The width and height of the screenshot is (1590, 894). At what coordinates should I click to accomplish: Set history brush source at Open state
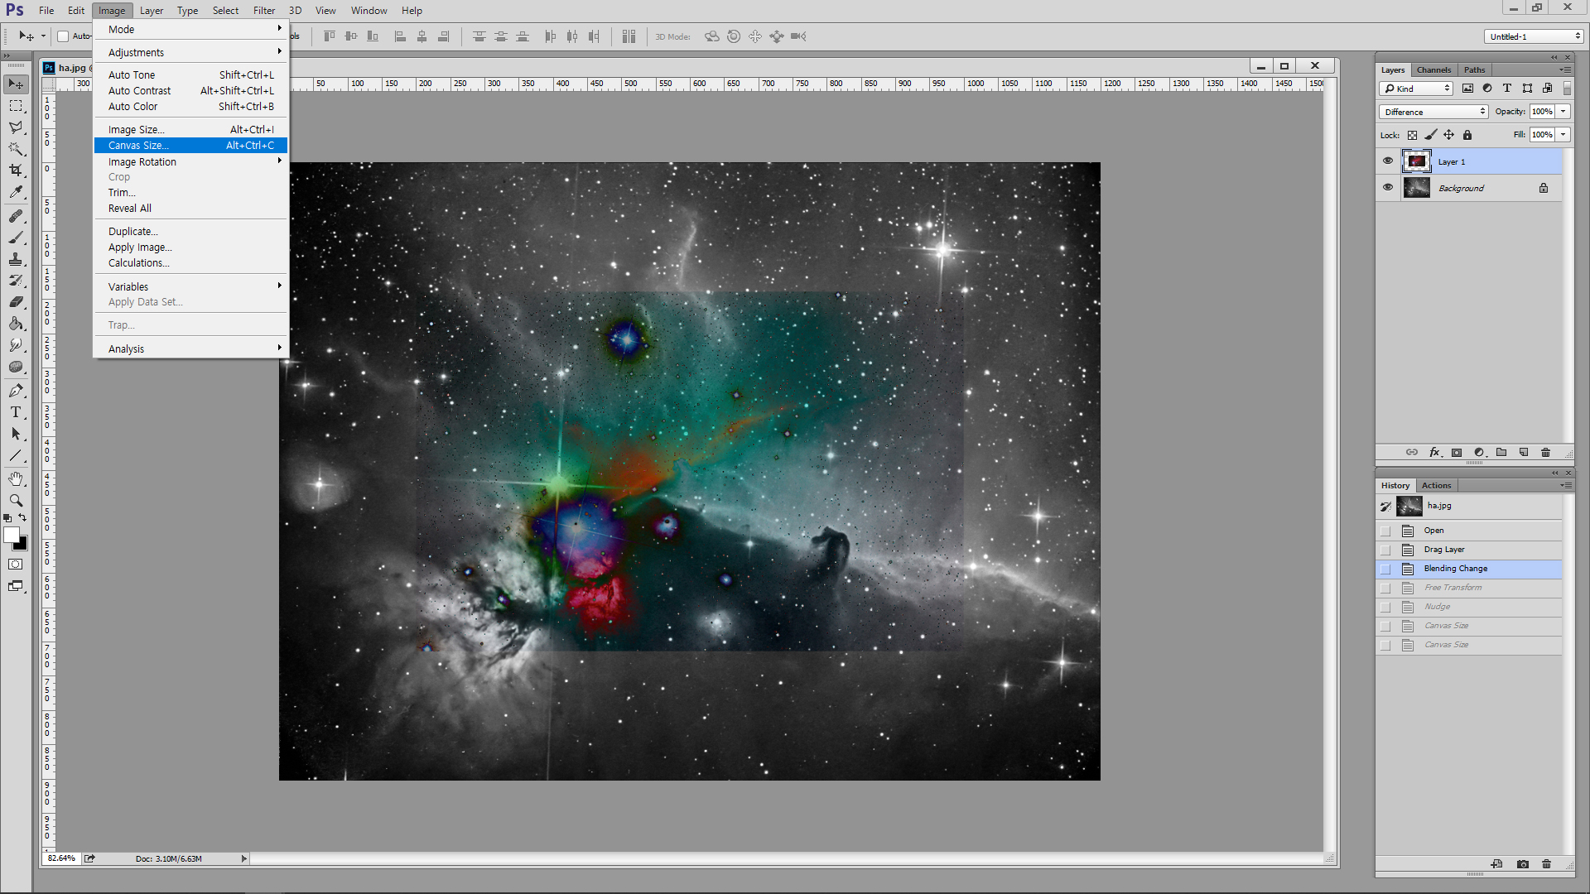1385,531
